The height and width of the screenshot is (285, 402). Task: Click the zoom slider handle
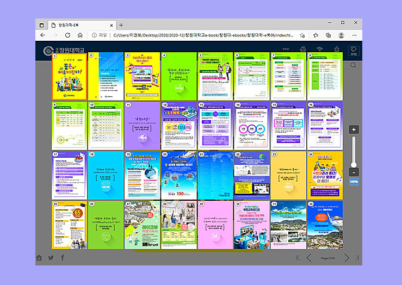coord(354,164)
